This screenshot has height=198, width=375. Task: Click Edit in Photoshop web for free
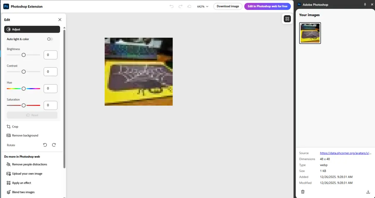point(267,6)
